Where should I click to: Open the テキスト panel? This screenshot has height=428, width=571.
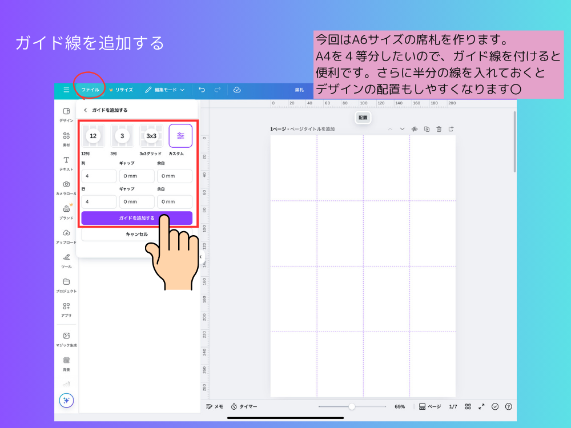pyautogui.click(x=66, y=161)
